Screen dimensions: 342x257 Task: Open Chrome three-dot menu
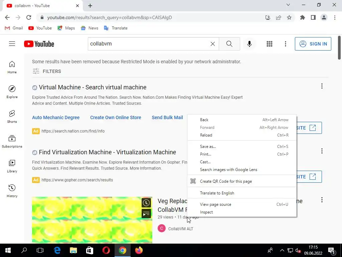(335, 17)
